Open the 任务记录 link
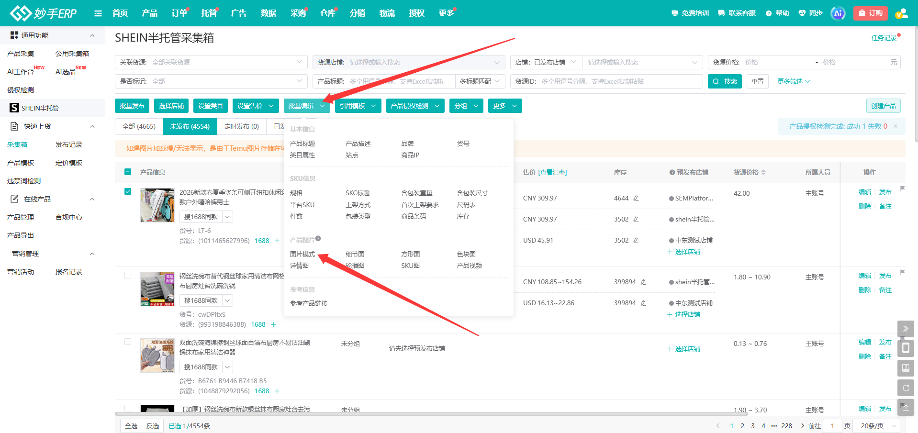The height and width of the screenshot is (433, 918). point(884,38)
